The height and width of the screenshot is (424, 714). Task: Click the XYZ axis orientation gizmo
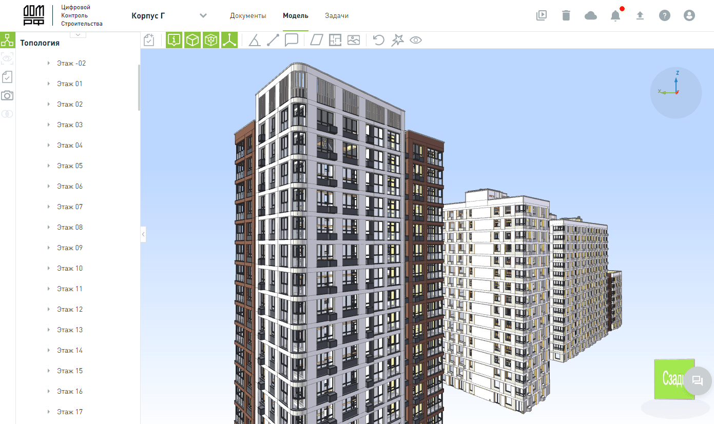[x=676, y=93]
